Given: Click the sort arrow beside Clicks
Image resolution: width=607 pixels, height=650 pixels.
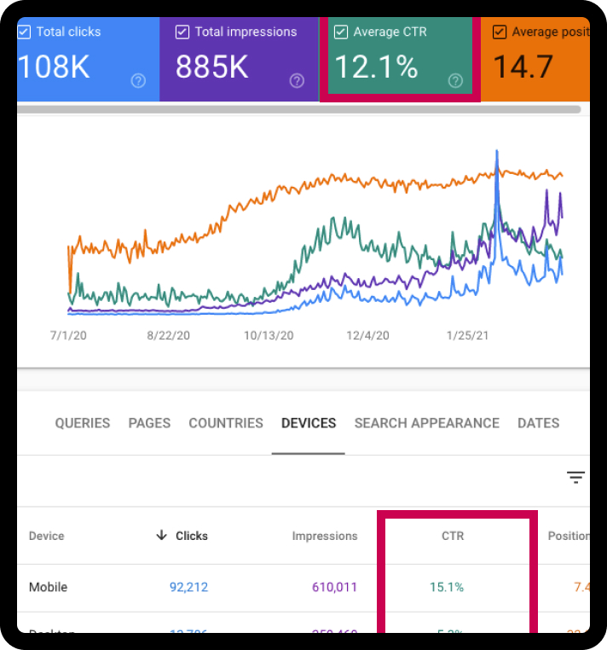Looking at the screenshot, I should click(x=162, y=535).
